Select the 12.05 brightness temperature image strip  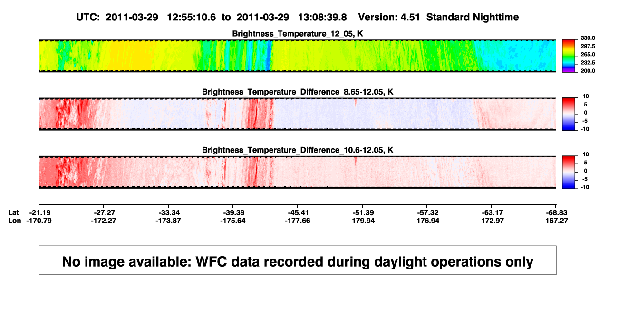coord(298,56)
